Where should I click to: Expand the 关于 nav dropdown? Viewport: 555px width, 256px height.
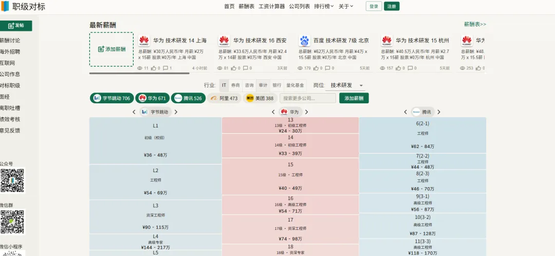tap(346, 6)
